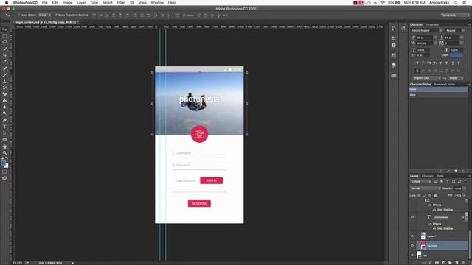The height and width of the screenshot is (265, 472).
Task: Click the login_screen.psd document tab
Action: tap(46, 22)
